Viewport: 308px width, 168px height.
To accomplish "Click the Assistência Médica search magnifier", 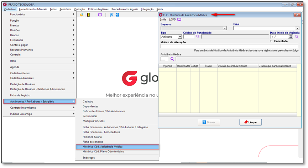I will coord(172,59).
